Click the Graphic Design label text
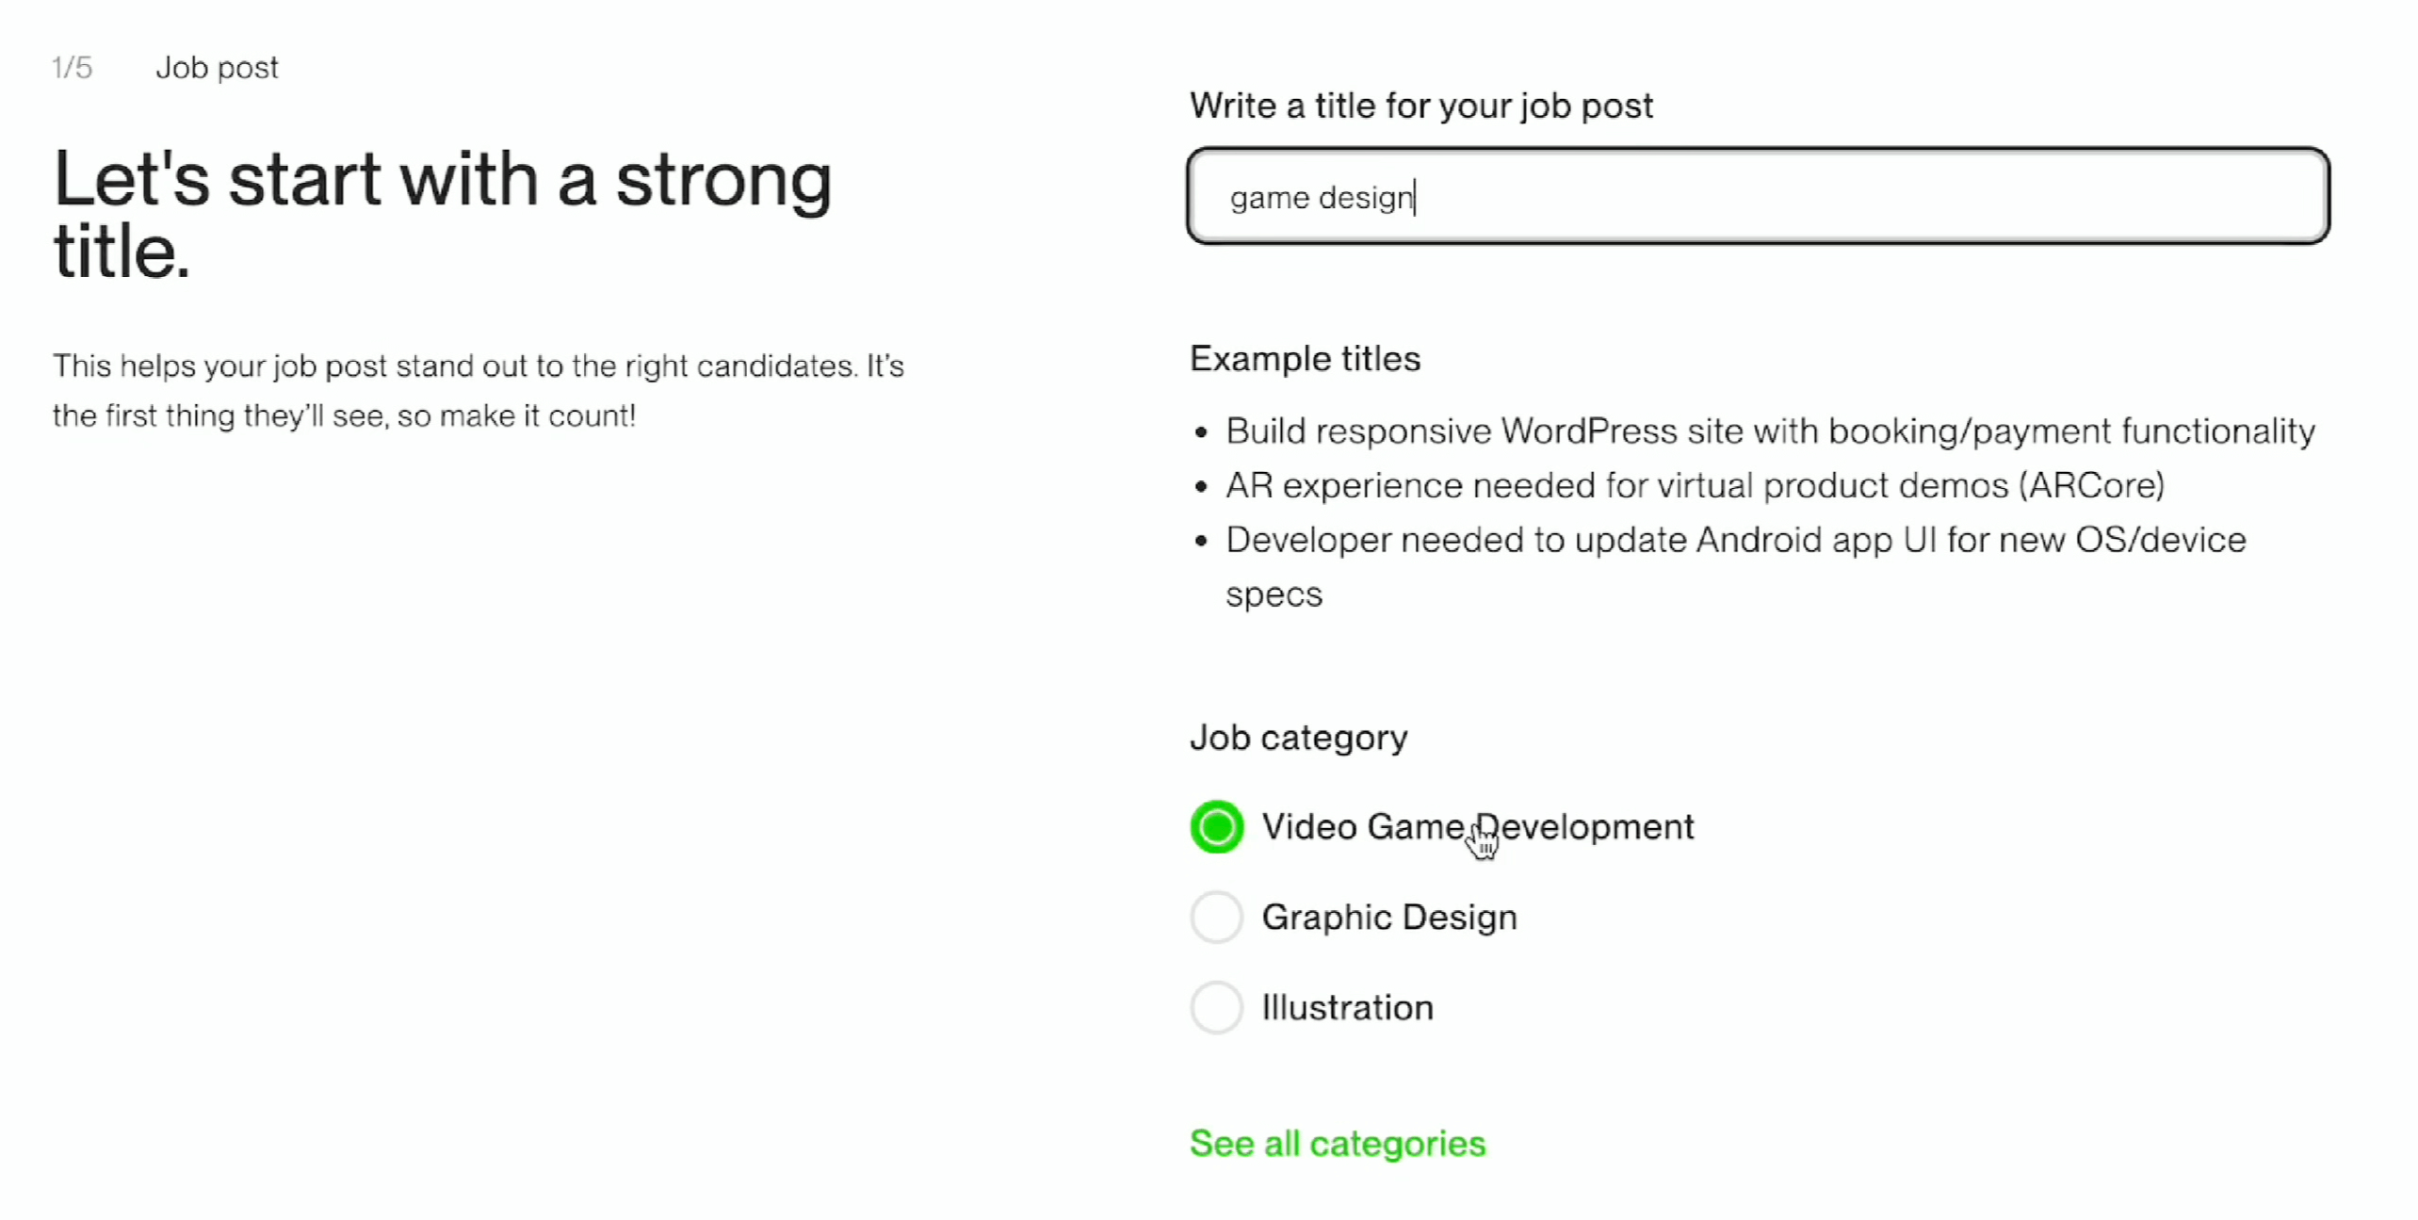This screenshot has height=1220, width=2418. tap(1388, 918)
